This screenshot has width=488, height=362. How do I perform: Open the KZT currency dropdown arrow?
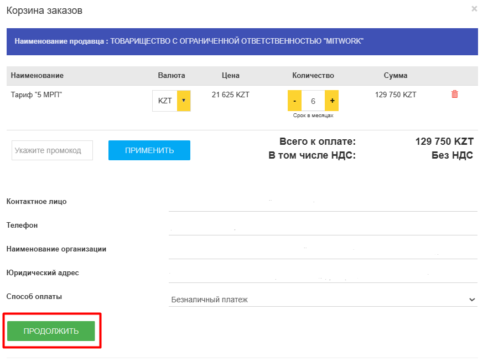[x=184, y=101]
